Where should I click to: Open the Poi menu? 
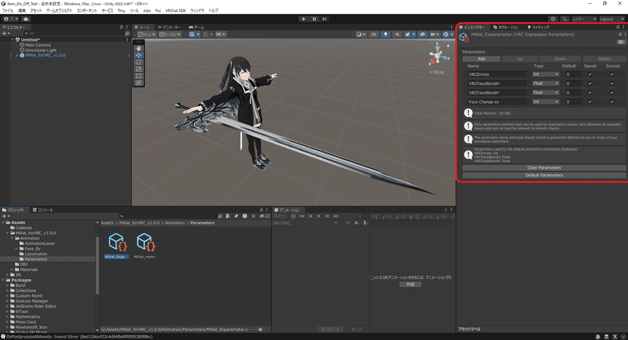[158, 10]
